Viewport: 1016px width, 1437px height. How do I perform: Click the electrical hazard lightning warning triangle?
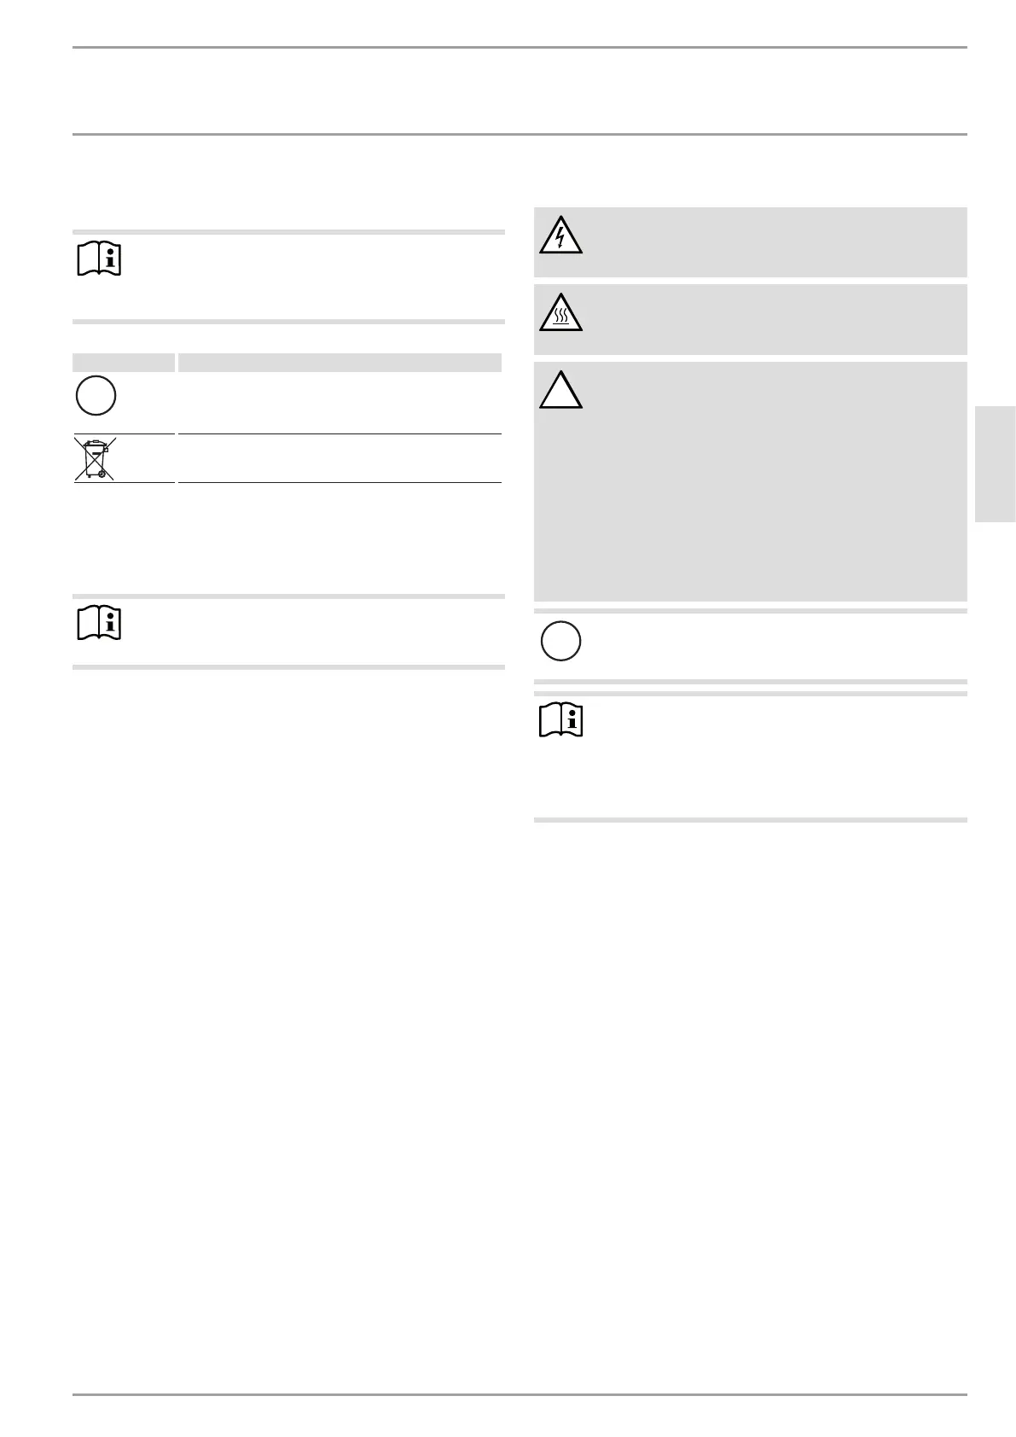click(560, 236)
